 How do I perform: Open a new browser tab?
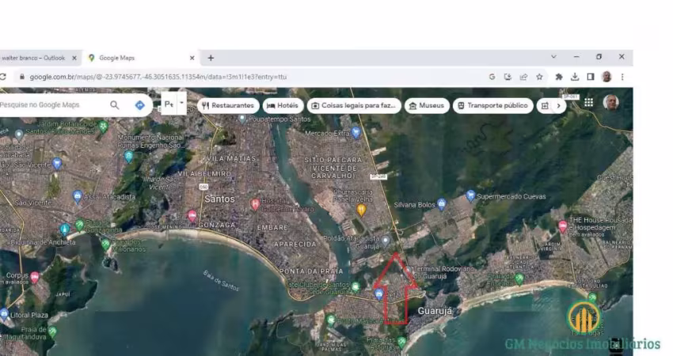[211, 58]
